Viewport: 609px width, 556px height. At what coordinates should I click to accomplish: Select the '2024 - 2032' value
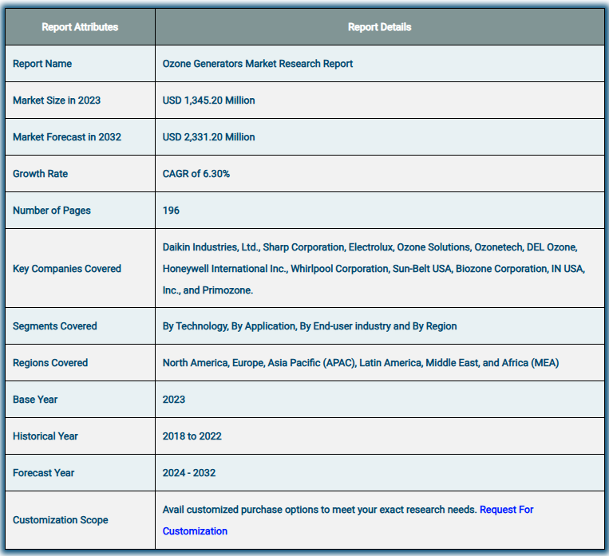tap(188, 473)
